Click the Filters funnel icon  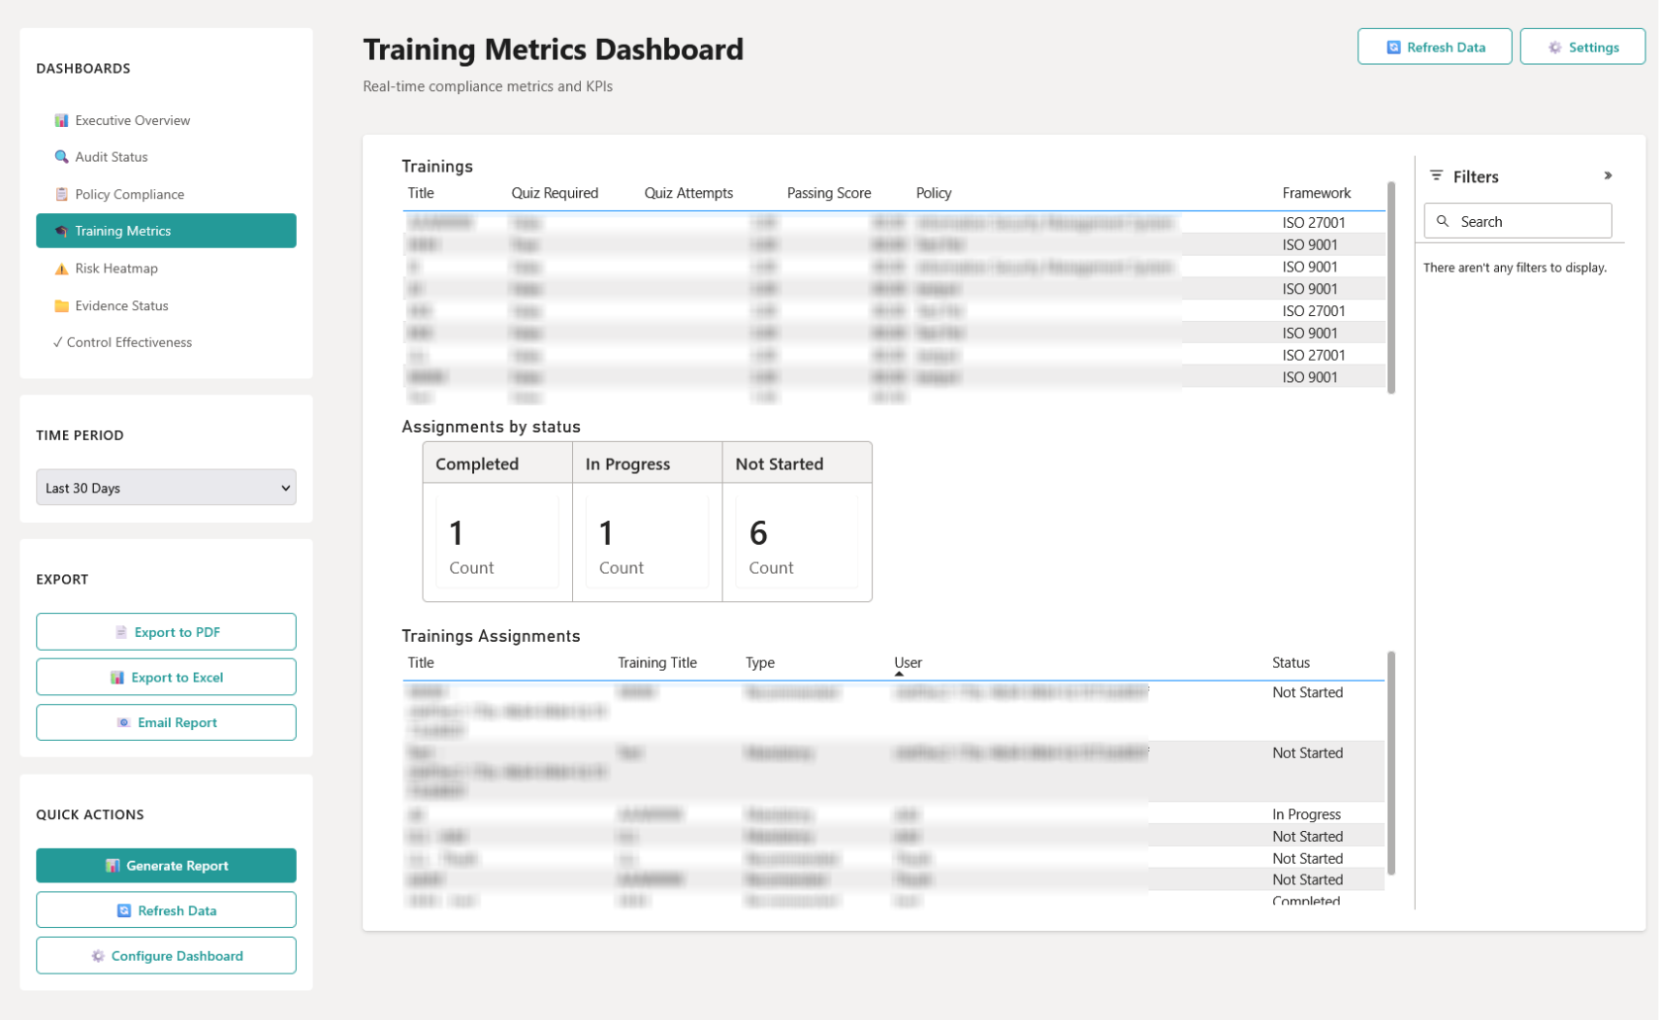(x=1436, y=175)
